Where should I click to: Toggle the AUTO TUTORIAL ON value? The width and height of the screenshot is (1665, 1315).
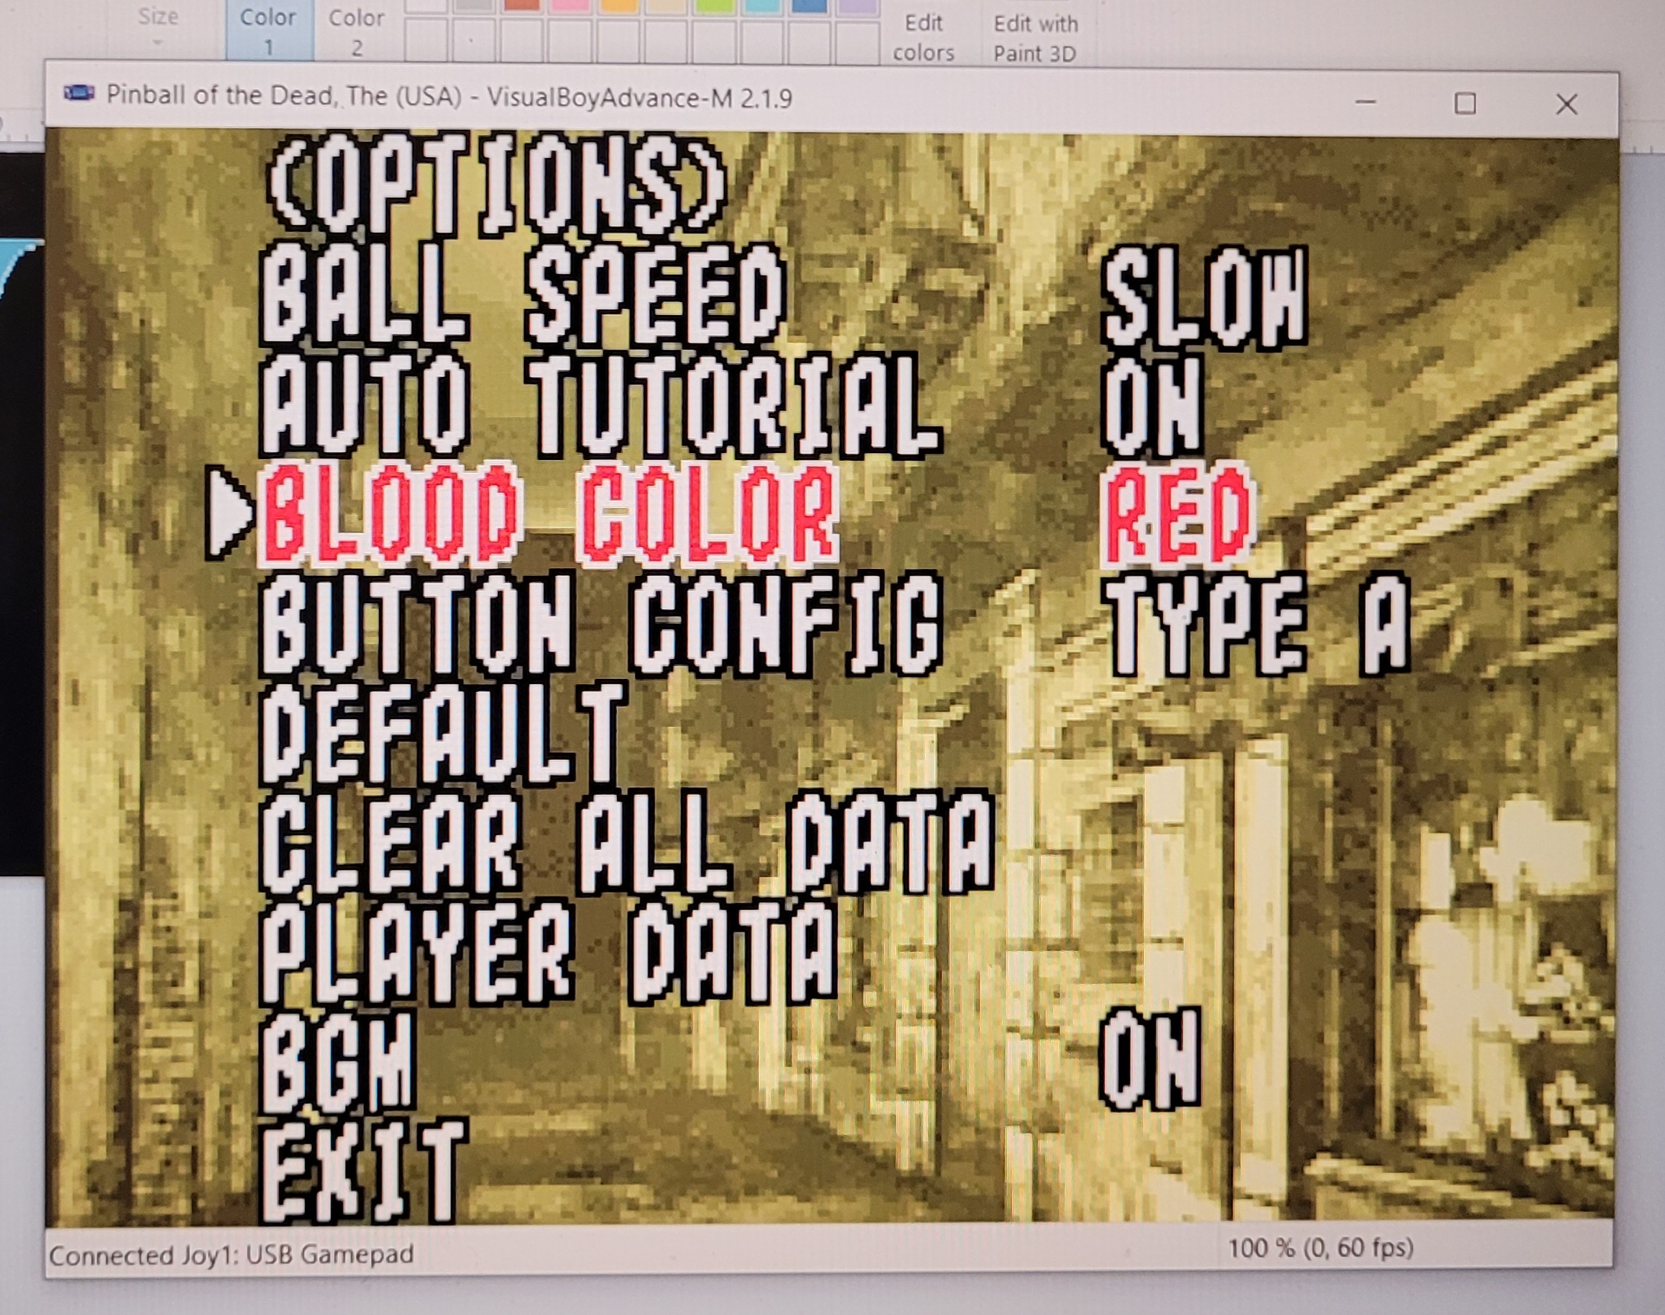tap(1151, 406)
